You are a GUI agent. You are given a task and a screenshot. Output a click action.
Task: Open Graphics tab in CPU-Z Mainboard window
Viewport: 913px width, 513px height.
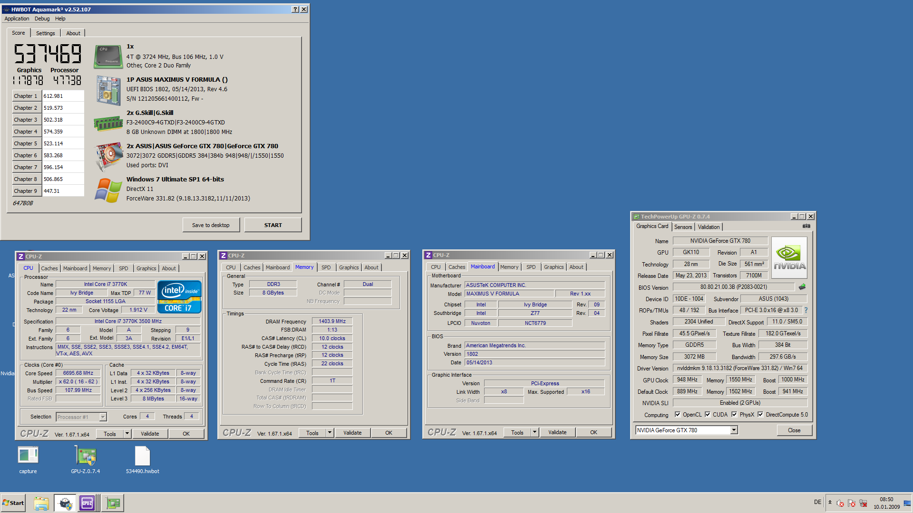554,267
